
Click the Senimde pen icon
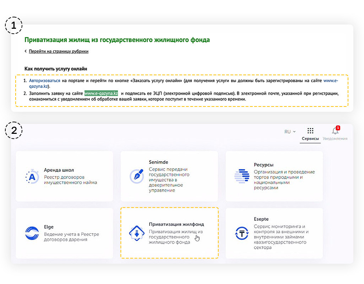(x=137, y=176)
